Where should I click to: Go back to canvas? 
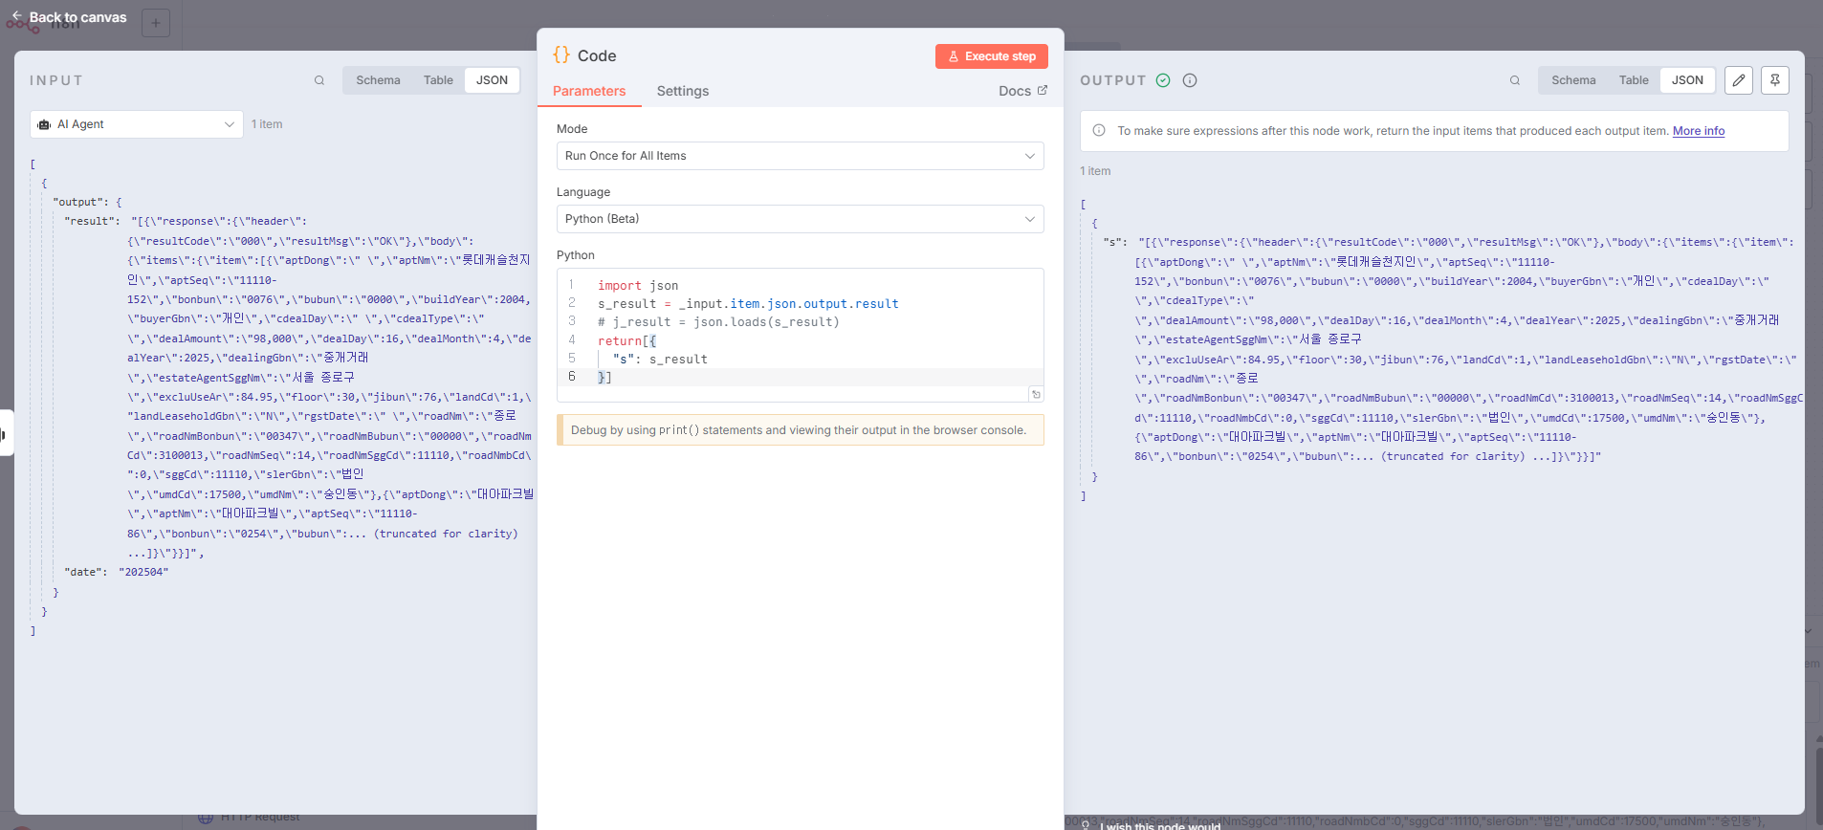click(68, 17)
